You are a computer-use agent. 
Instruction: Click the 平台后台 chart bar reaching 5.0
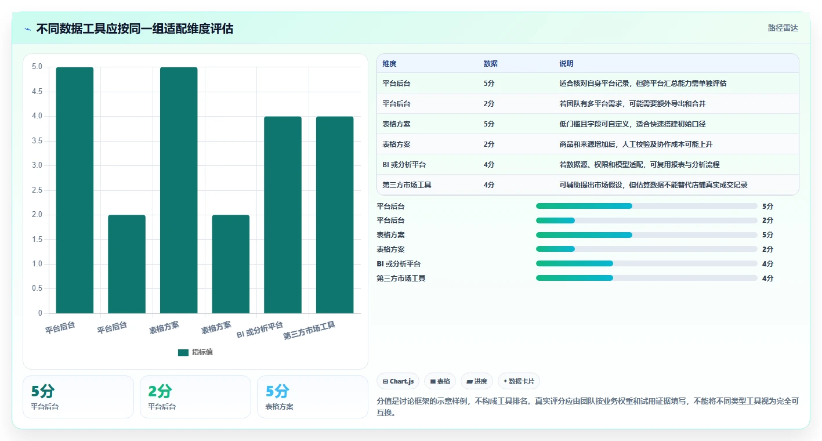point(75,190)
